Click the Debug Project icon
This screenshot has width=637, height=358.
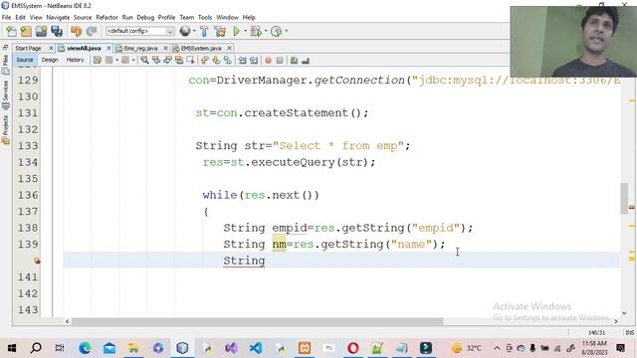tap(256, 31)
